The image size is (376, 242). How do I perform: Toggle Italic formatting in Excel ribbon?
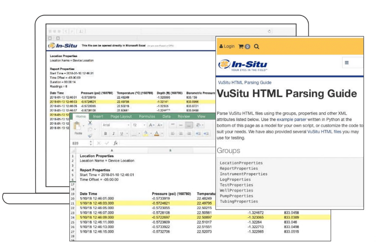click(x=114, y=134)
